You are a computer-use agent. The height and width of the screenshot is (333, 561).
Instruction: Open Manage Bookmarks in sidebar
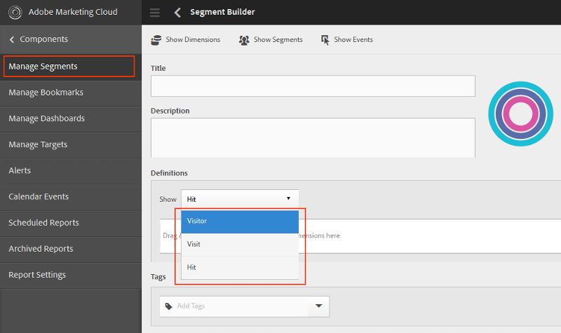pyautogui.click(x=71, y=93)
